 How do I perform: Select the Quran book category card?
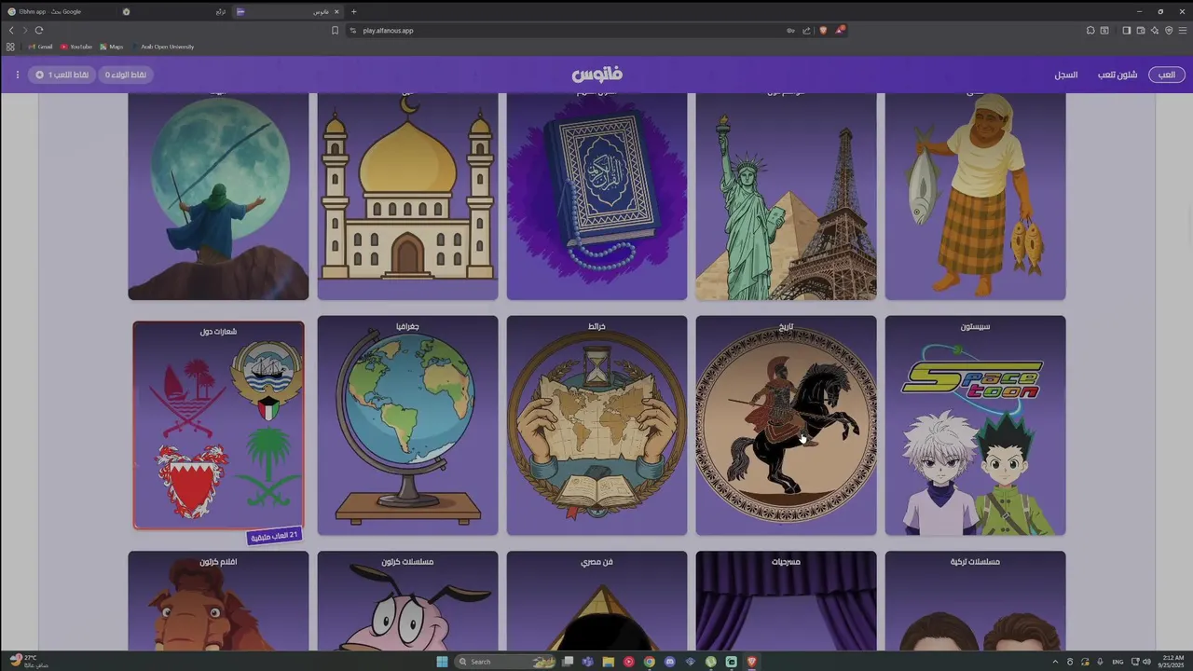coord(596,196)
